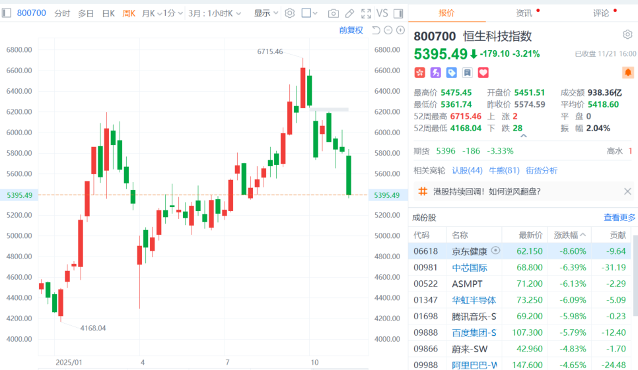The height and width of the screenshot is (370, 638).
Task: Open the 1分 interval dropdown
Action: point(173,13)
